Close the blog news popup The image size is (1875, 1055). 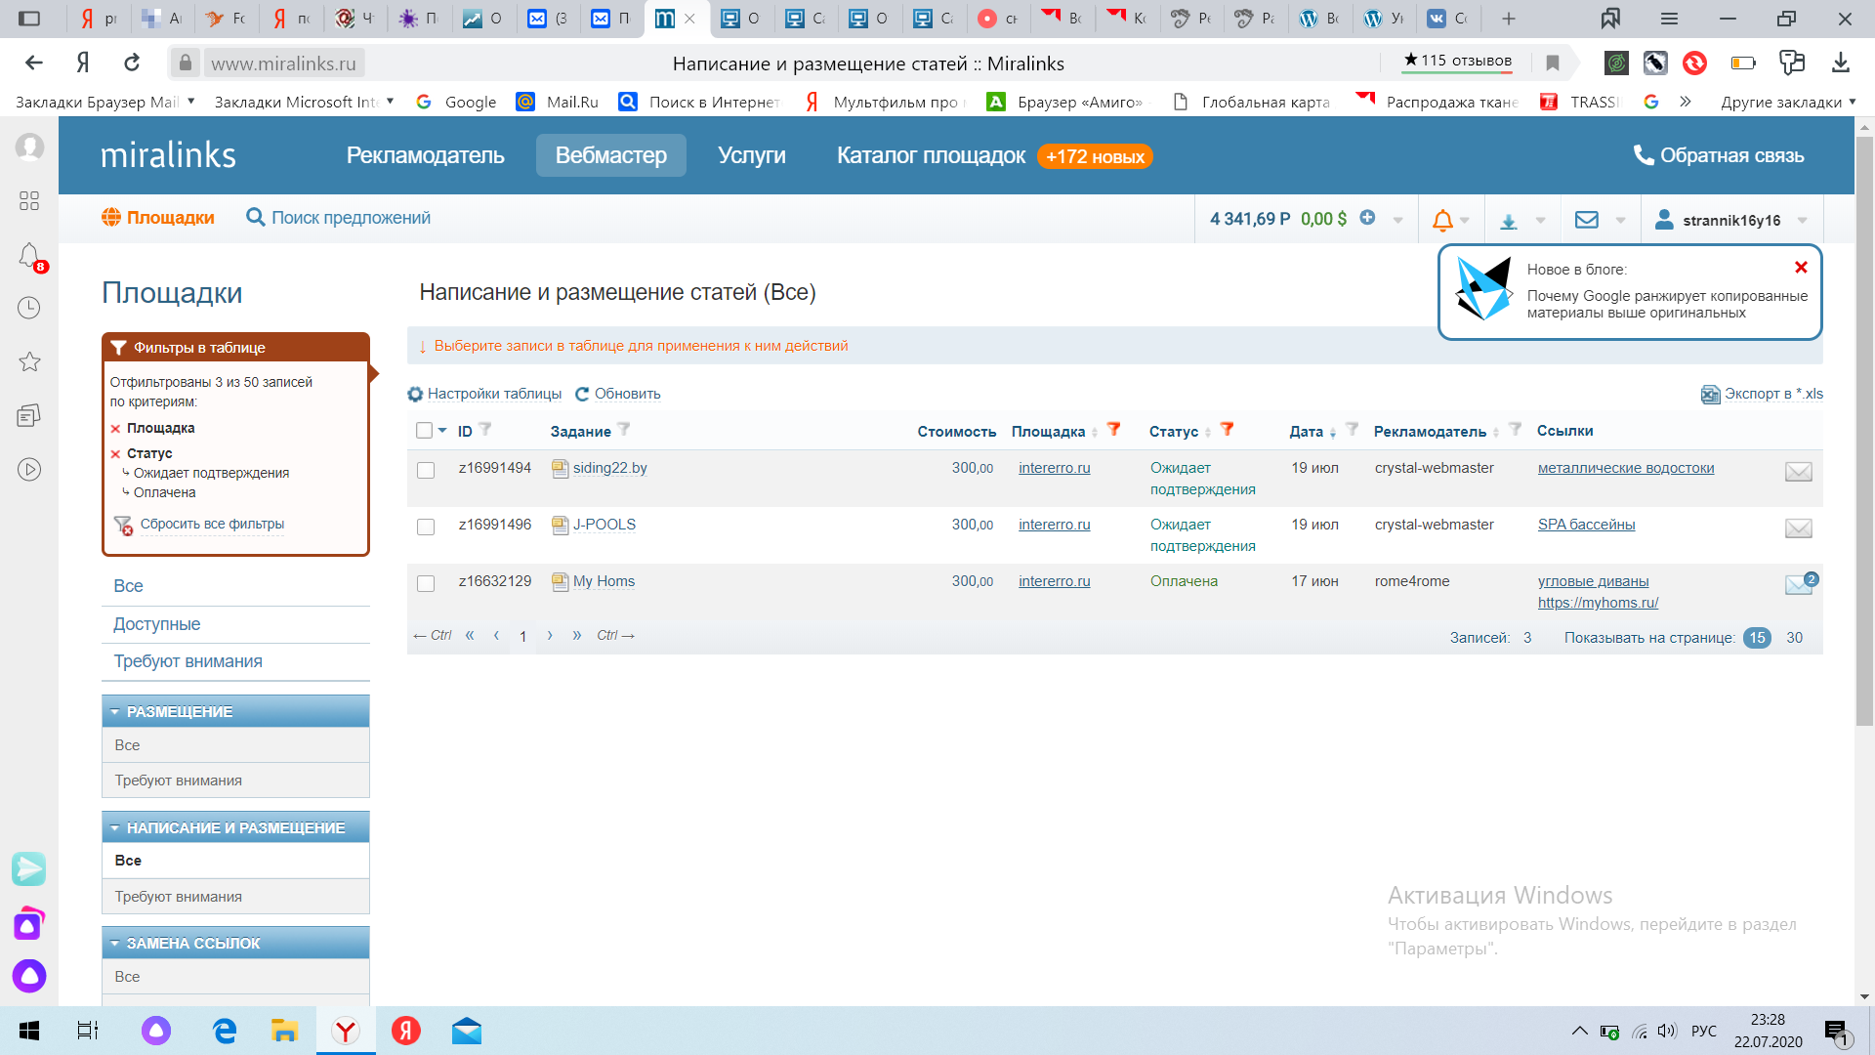[1801, 268]
